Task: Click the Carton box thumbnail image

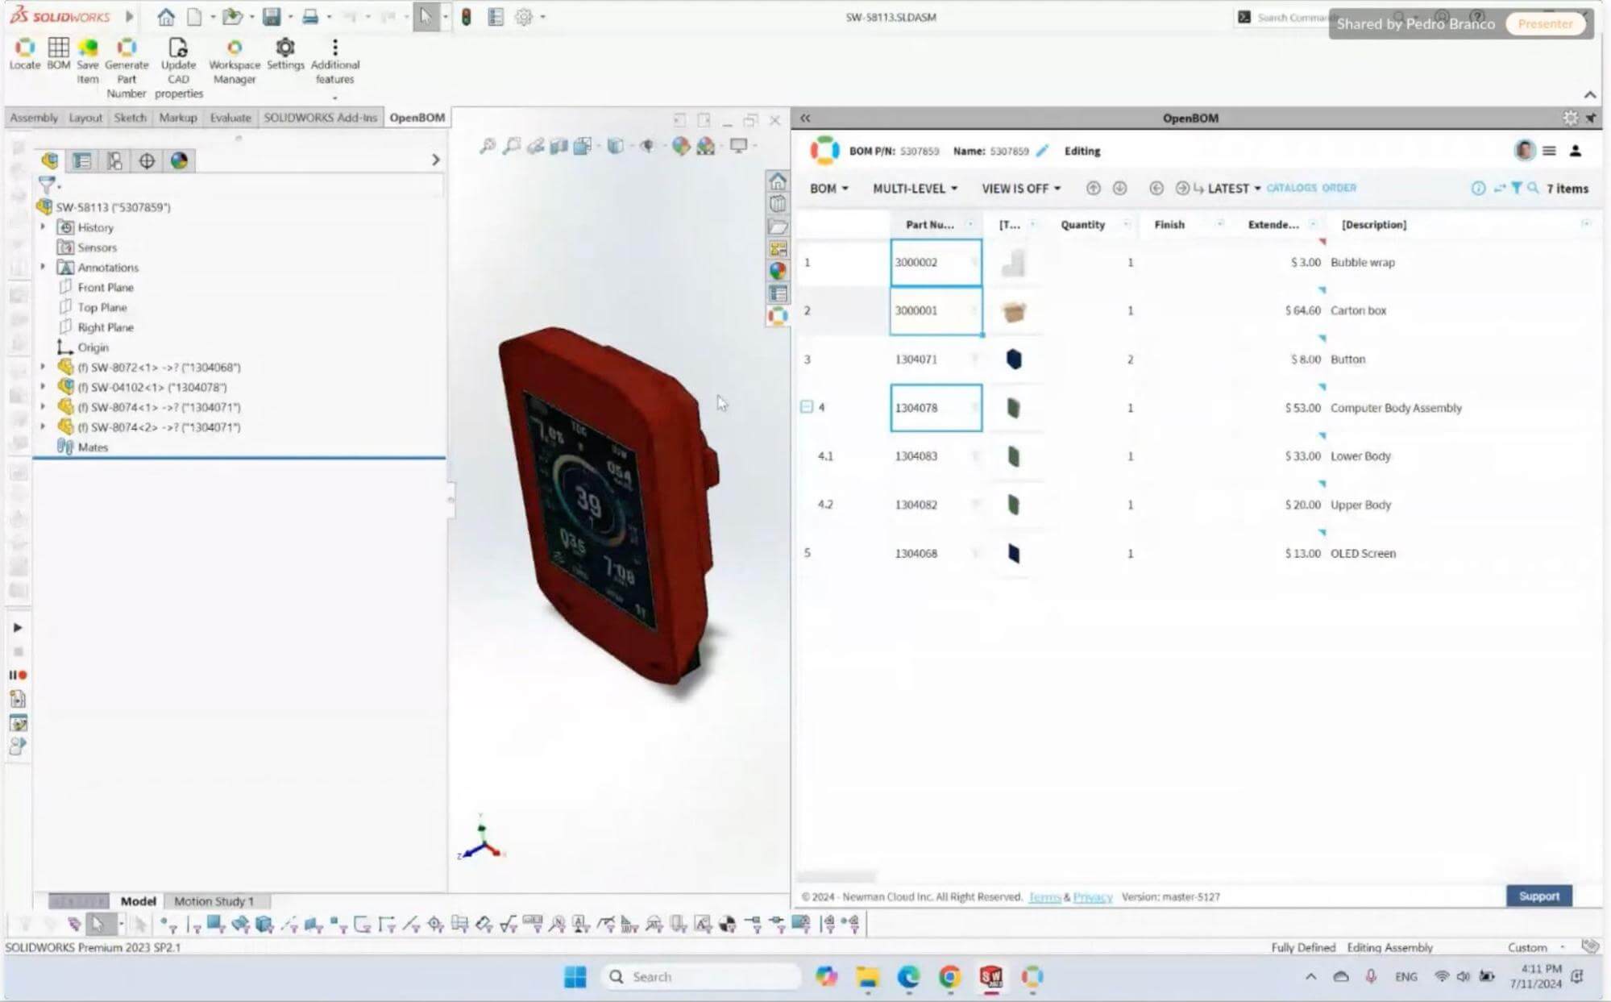Action: 1014,311
